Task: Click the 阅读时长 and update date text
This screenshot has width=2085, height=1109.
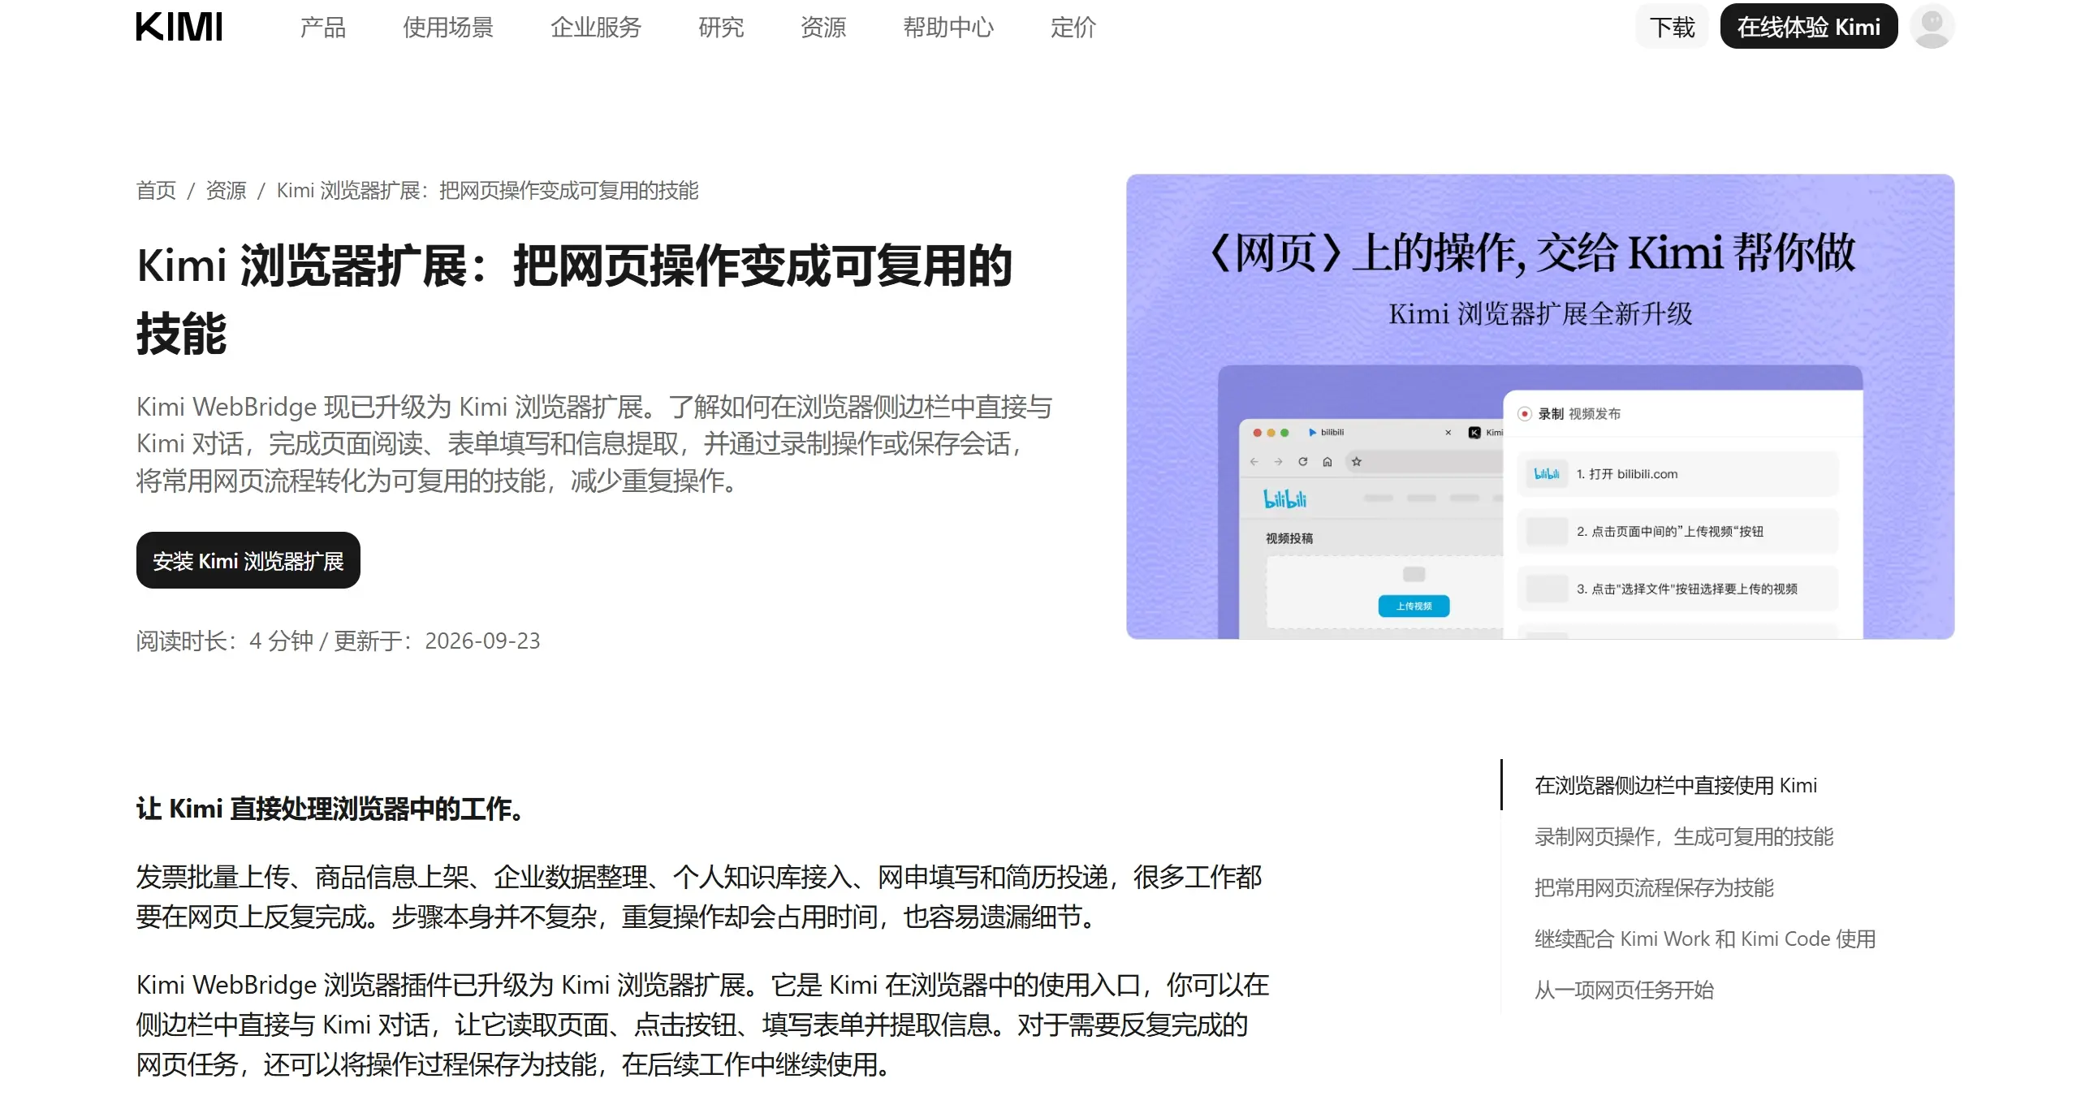Action: click(338, 641)
